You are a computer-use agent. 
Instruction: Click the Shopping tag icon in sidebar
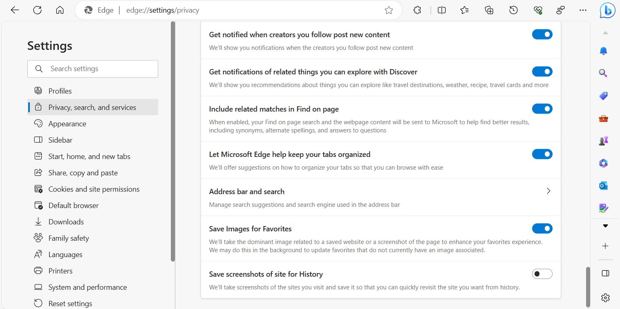[x=603, y=96]
